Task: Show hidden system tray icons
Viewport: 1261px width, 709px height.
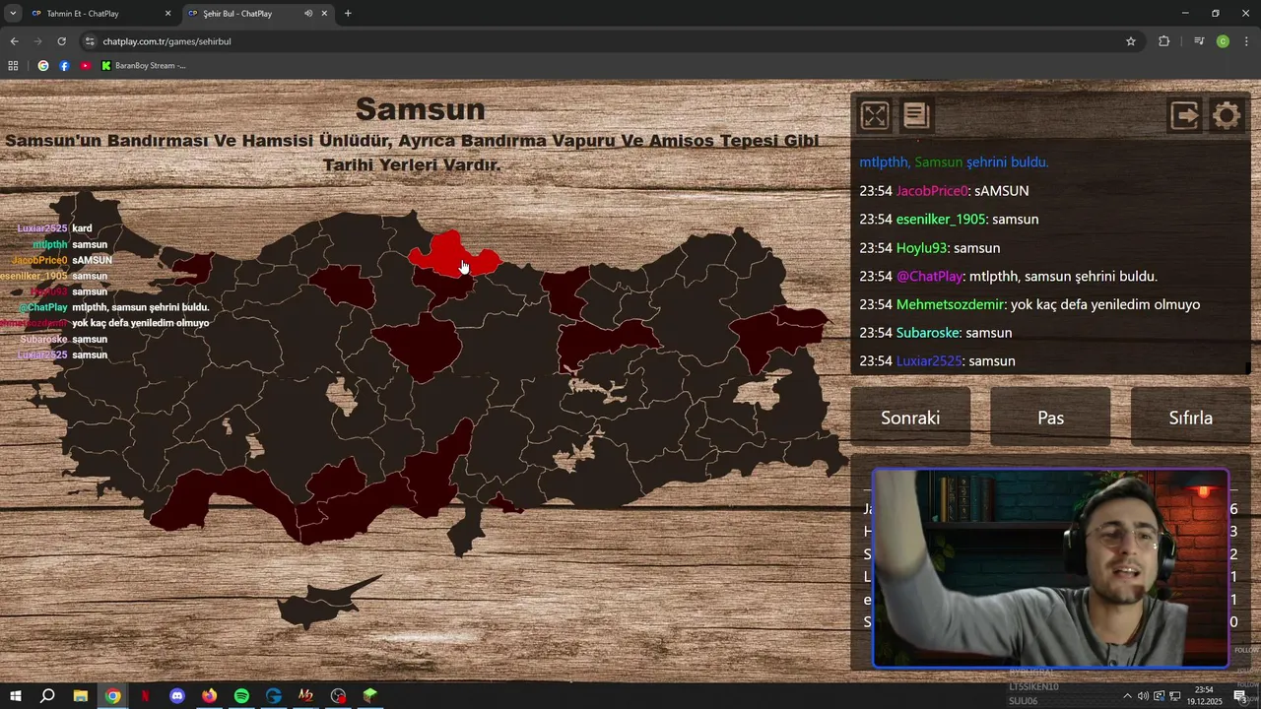Action: pos(1127,695)
